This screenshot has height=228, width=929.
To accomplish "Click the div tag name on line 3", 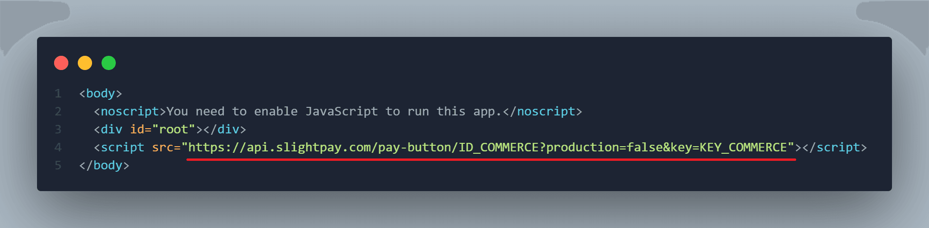I will click(x=111, y=130).
